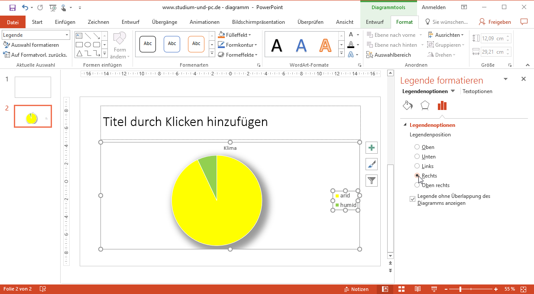
Task: Open the task pane options arrow
Action: coord(505,79)
